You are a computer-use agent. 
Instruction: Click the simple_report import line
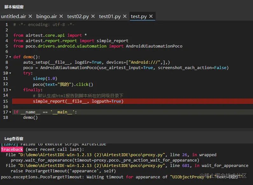(71, 41)
